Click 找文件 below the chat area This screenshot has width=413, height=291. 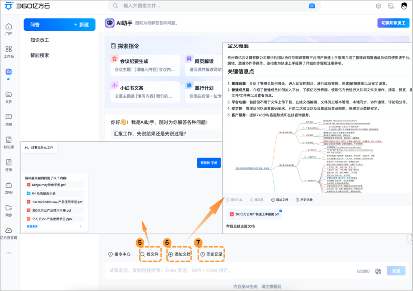pyautogui.click(x=149, y=254)
